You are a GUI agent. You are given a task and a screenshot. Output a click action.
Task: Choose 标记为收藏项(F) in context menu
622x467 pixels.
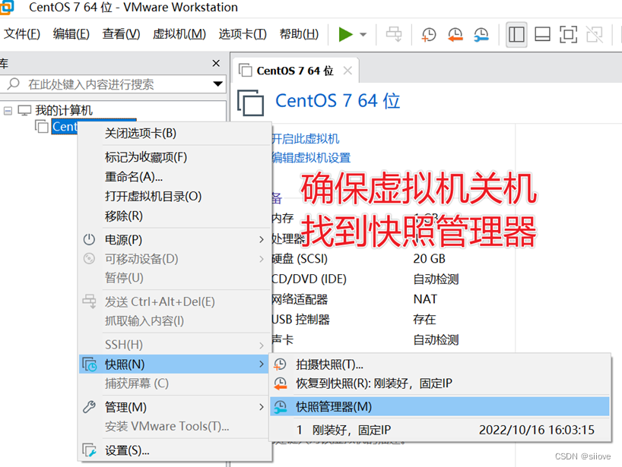176,157
